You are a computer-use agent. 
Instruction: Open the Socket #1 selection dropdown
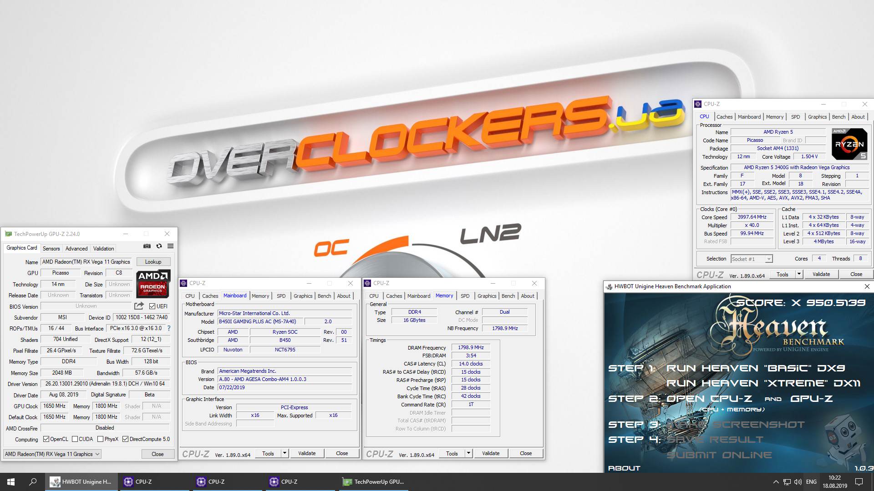point(752,259)
